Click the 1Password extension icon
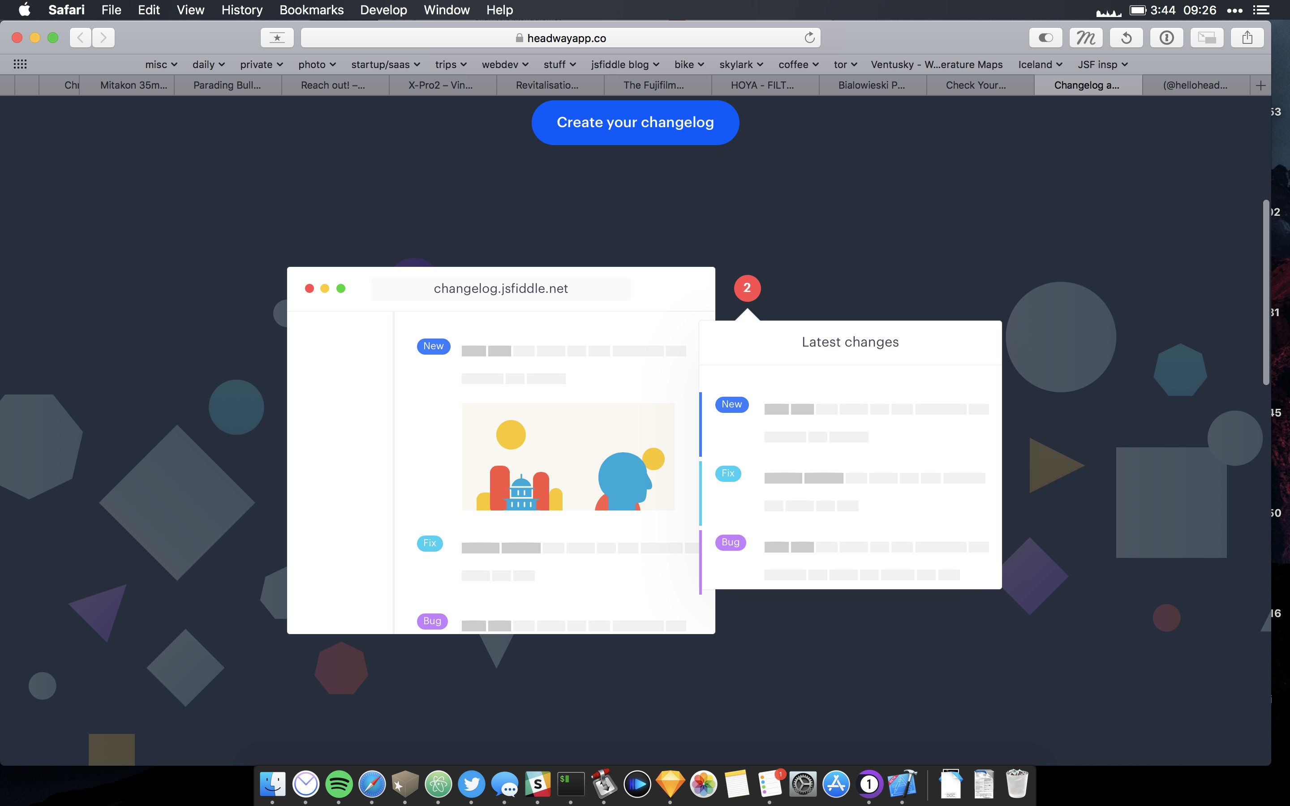The height and width of the screenshot is (806, 1290). pos(1166,37)
